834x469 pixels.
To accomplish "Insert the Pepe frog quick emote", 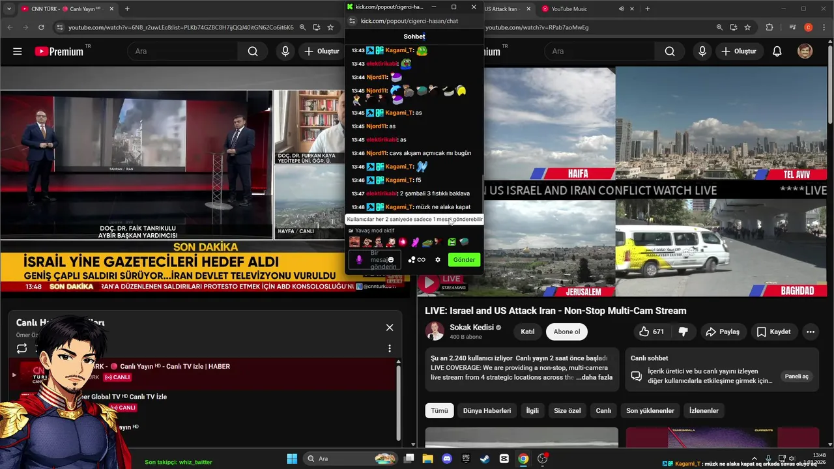I will [x=427, y=242].
